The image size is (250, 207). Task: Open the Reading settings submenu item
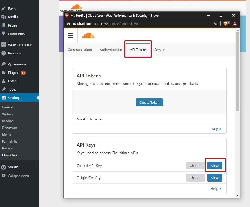[8, 121]
